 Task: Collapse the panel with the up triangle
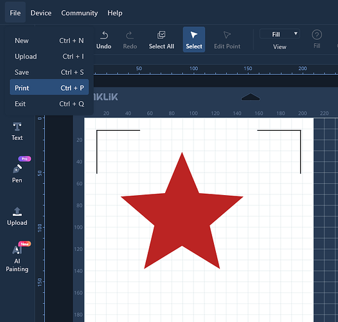coord(251,97)
